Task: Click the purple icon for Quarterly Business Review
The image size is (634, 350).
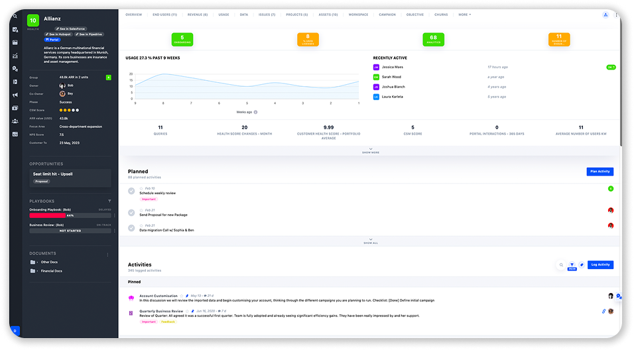Action: point(131,314)
